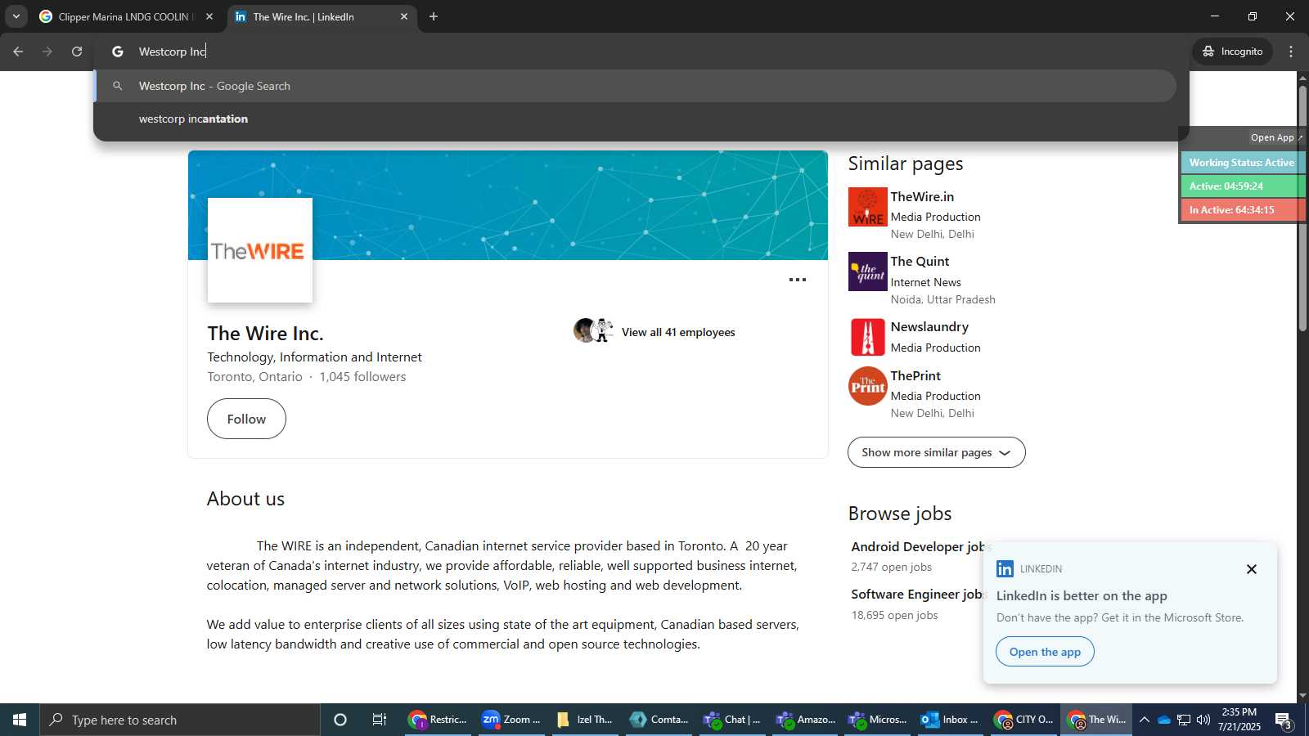Screen dimensions: 1309x736
Task: Open Task View on taskbar
Action: click(380, 720)
